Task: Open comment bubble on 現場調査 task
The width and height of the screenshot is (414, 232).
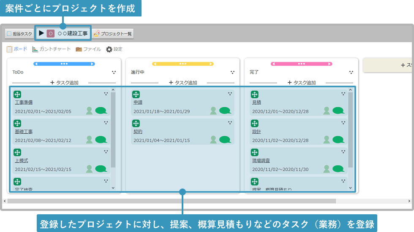Action: click(x=338, y=169)
